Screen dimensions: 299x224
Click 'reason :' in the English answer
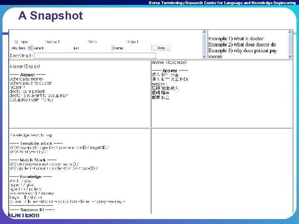pyautogui.click(x=17, y=87)
